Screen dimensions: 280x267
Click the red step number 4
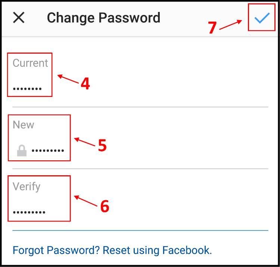pos(85,84)
